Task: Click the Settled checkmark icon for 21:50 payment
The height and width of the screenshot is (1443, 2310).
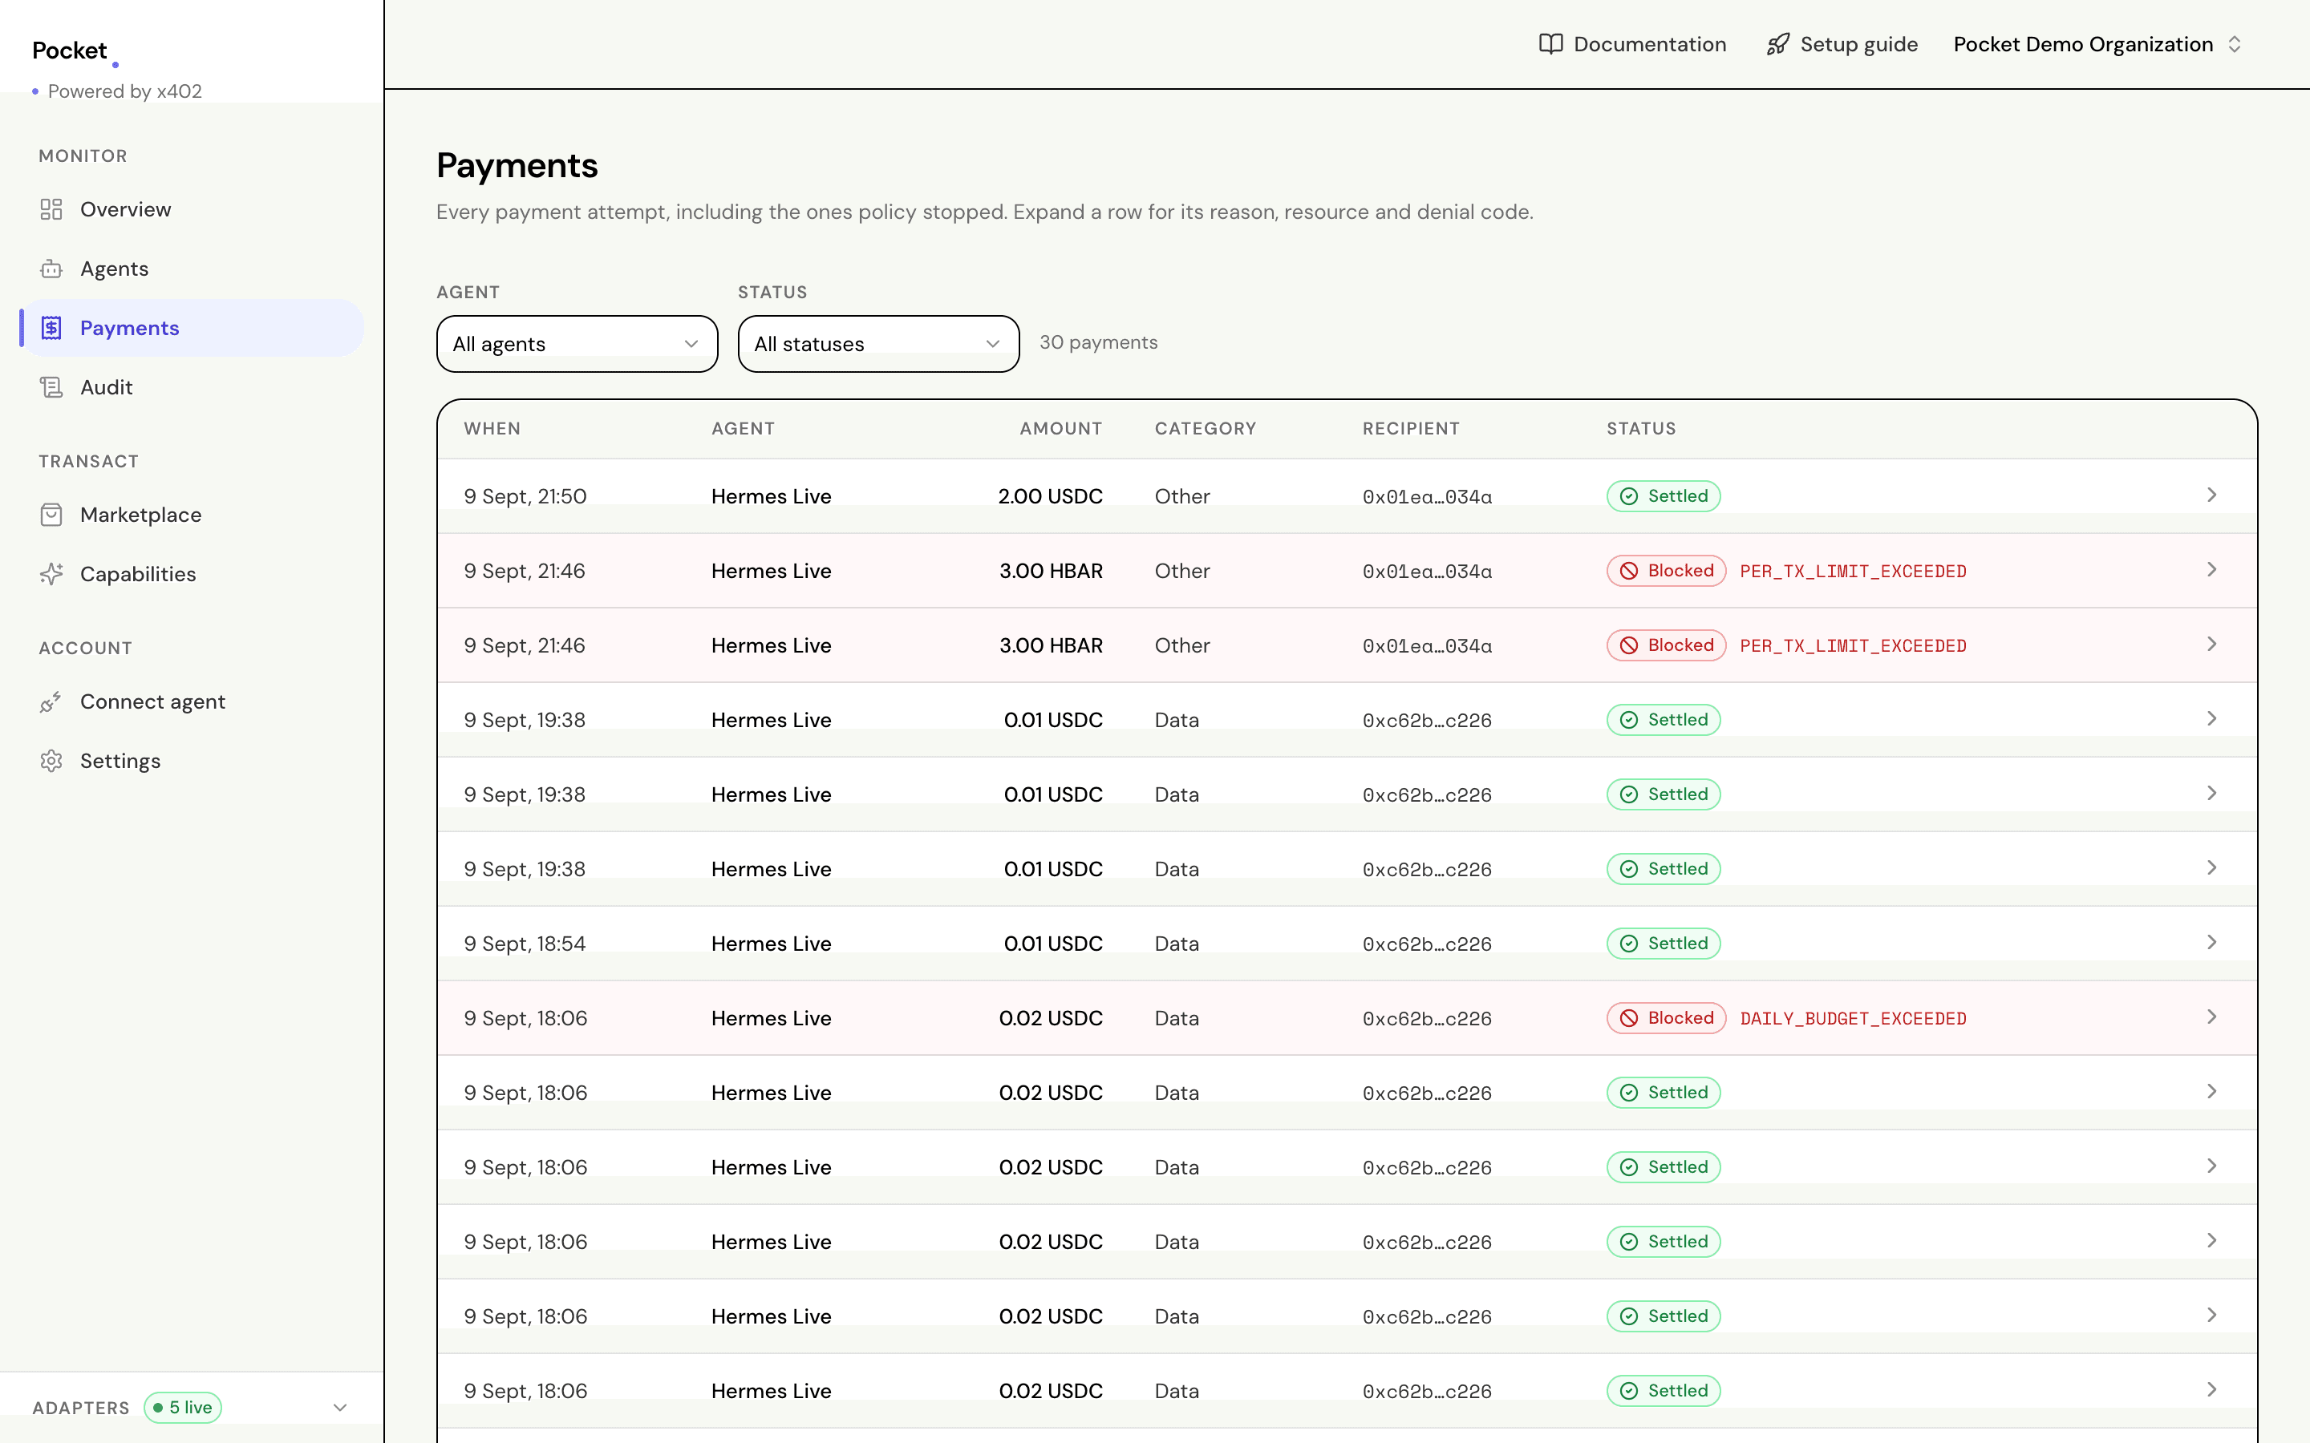Action: coord(1629,496)
